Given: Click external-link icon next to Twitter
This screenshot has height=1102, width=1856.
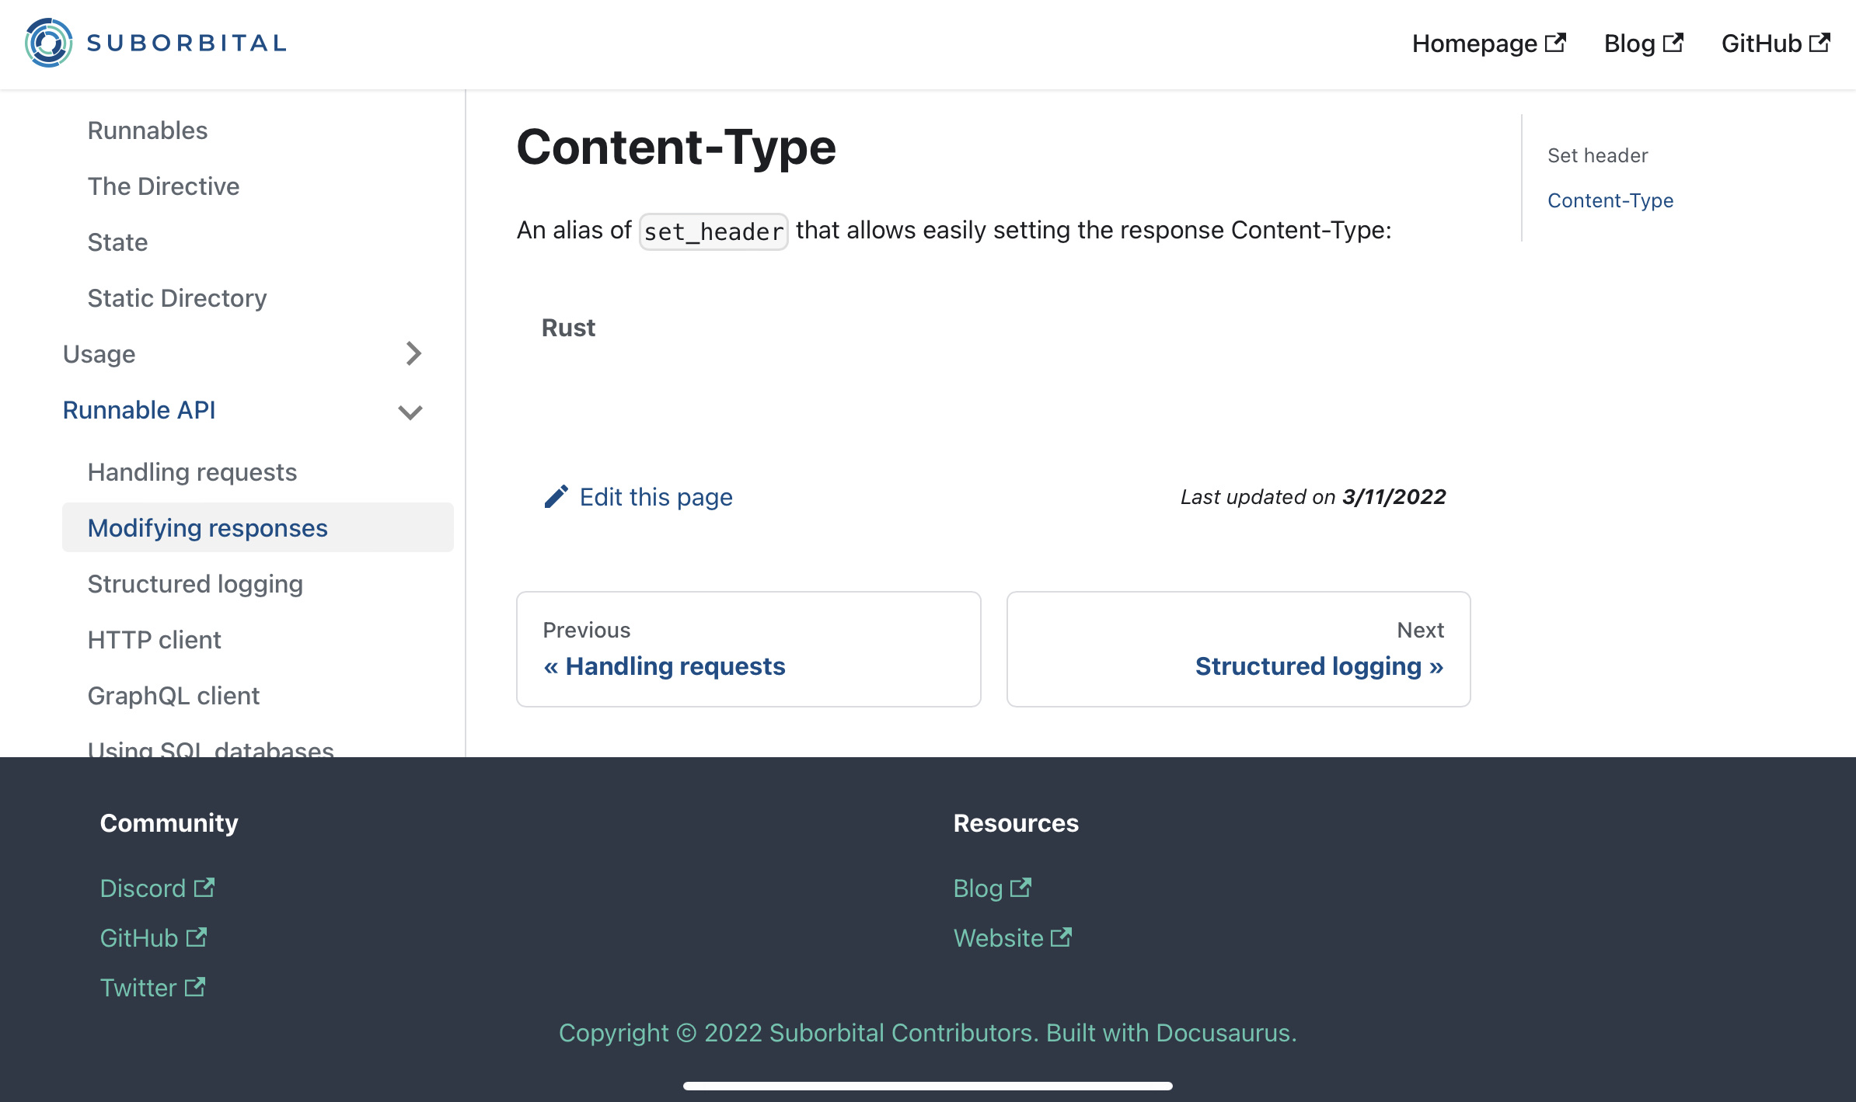Looking at the screenshot, I should click(194, 987).
